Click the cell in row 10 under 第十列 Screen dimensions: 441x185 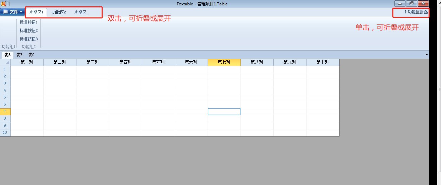[x=323, y=133]
